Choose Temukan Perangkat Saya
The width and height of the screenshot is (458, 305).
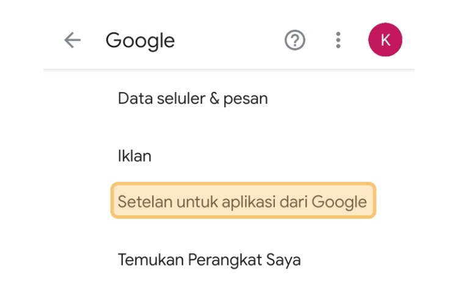[x=209, y=260]
